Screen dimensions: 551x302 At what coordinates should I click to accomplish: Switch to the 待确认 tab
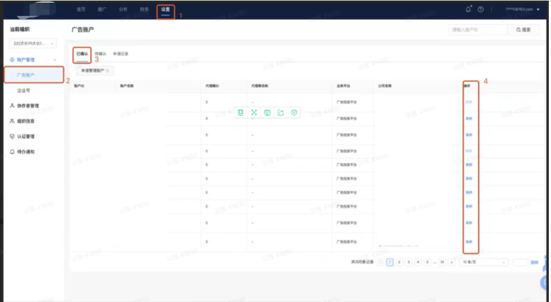click(x=101, y=53)
